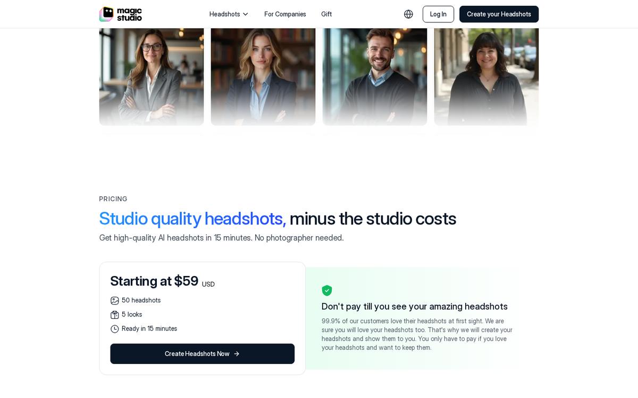
Task: Click the headshots image icon beside 50 headshots
Action: coord(115,300)
